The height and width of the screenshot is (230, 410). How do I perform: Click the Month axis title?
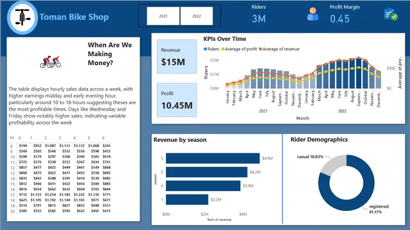tap(302, 118)
